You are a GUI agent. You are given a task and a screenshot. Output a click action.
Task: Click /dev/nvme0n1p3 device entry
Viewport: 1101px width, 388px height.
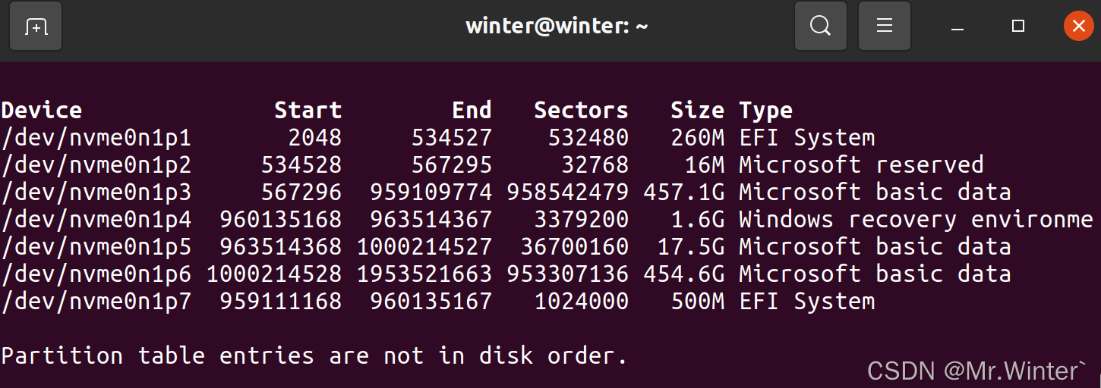96,192
